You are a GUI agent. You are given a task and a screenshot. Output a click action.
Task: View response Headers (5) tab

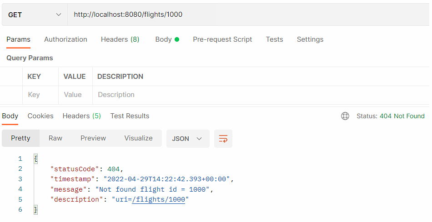tap(81, 116)
